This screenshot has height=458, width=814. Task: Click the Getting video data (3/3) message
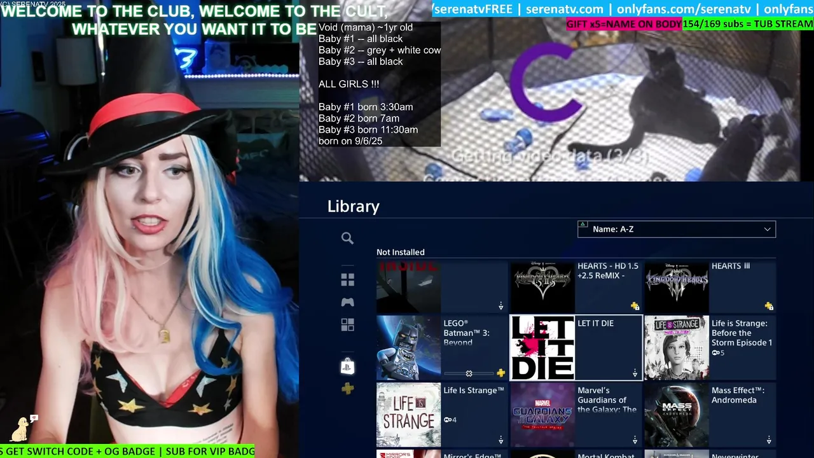pyautogui.click(x=550, y=156)
